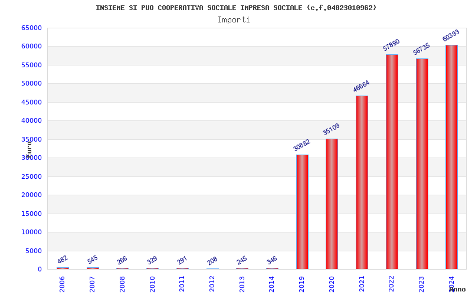Click the value label 46664

click(361, 86)
